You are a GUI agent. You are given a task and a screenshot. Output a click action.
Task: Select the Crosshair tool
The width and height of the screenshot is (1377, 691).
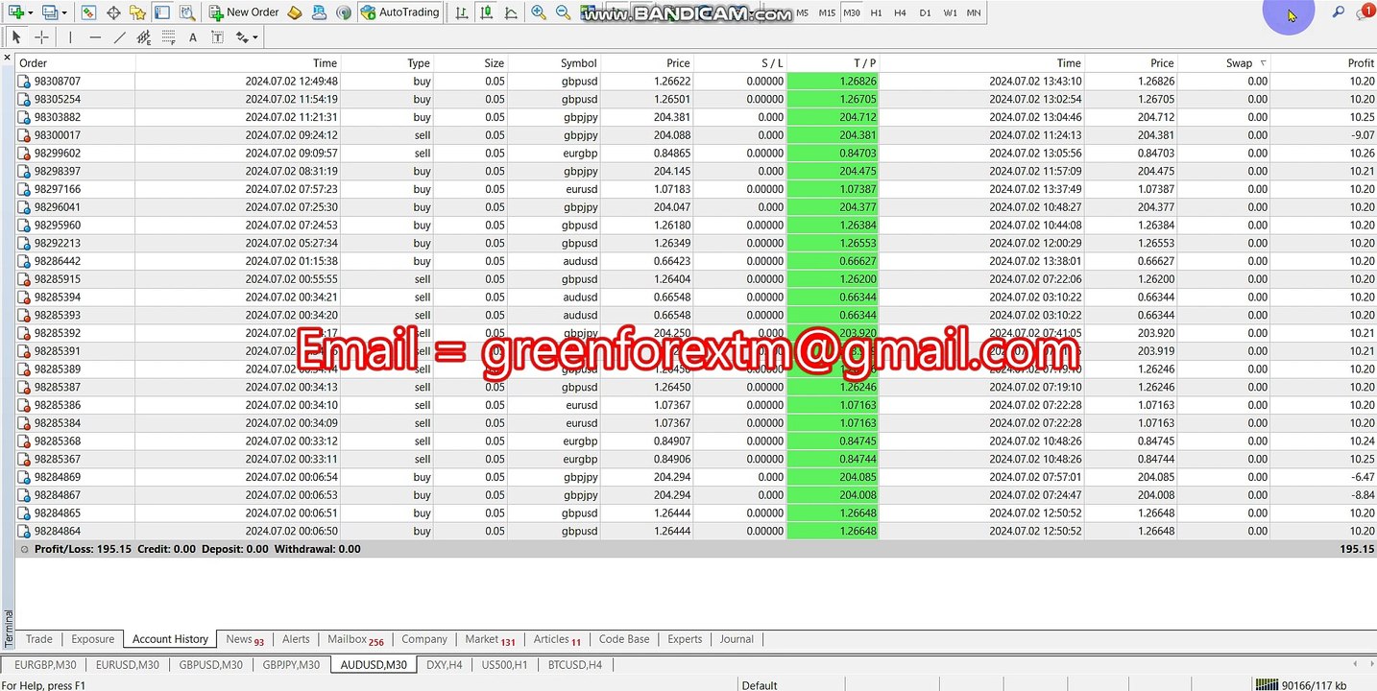coord(41,37)
